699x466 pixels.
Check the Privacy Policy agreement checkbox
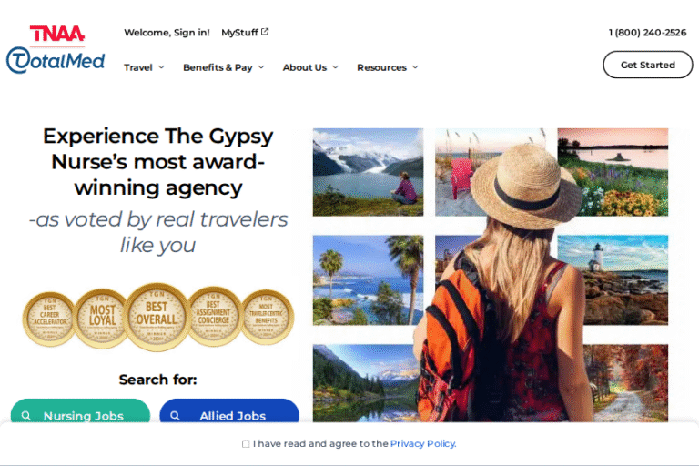[x=246, y=444]
